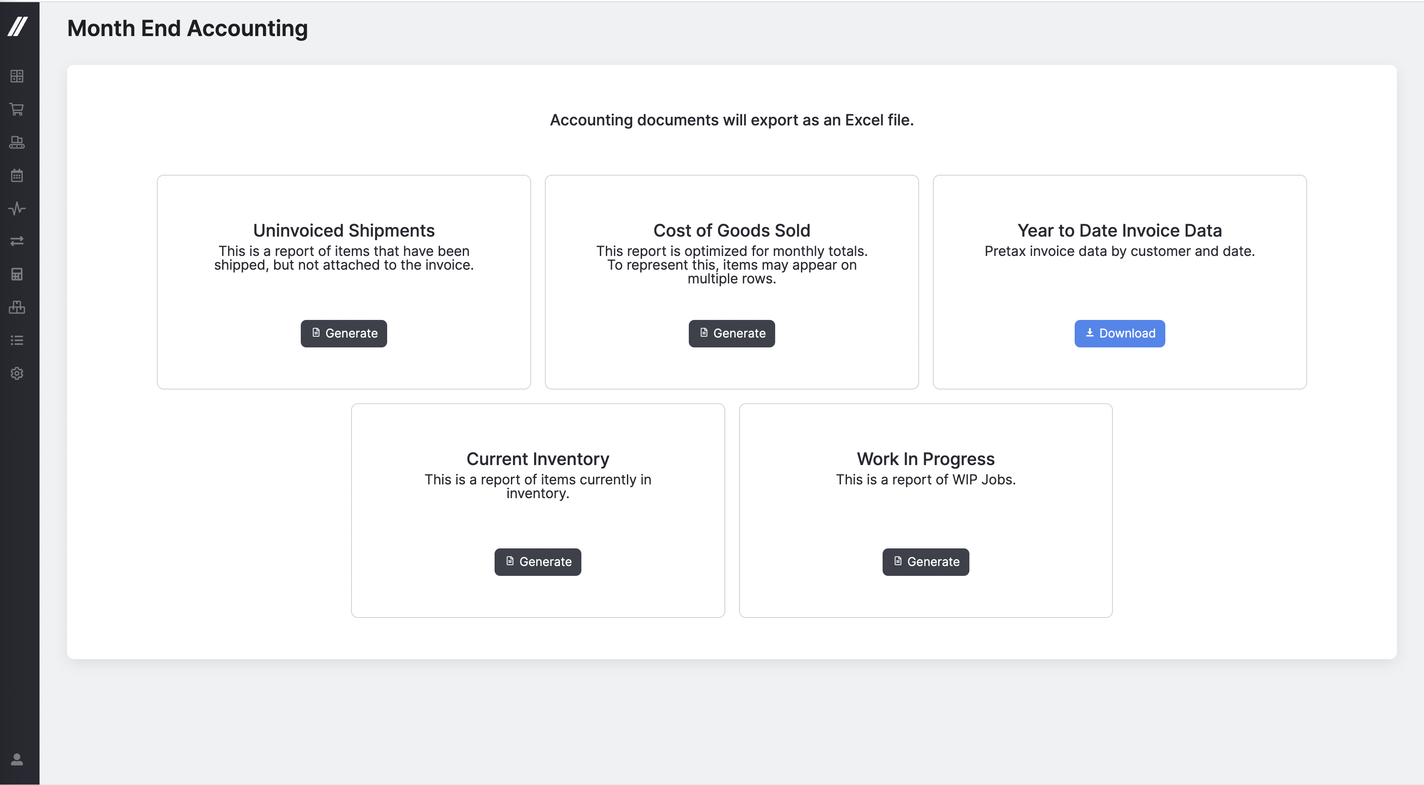This screenshot has height=785, width=1424.
Task: Open the dashboard grid icon in sidebar
Action: 17,76
